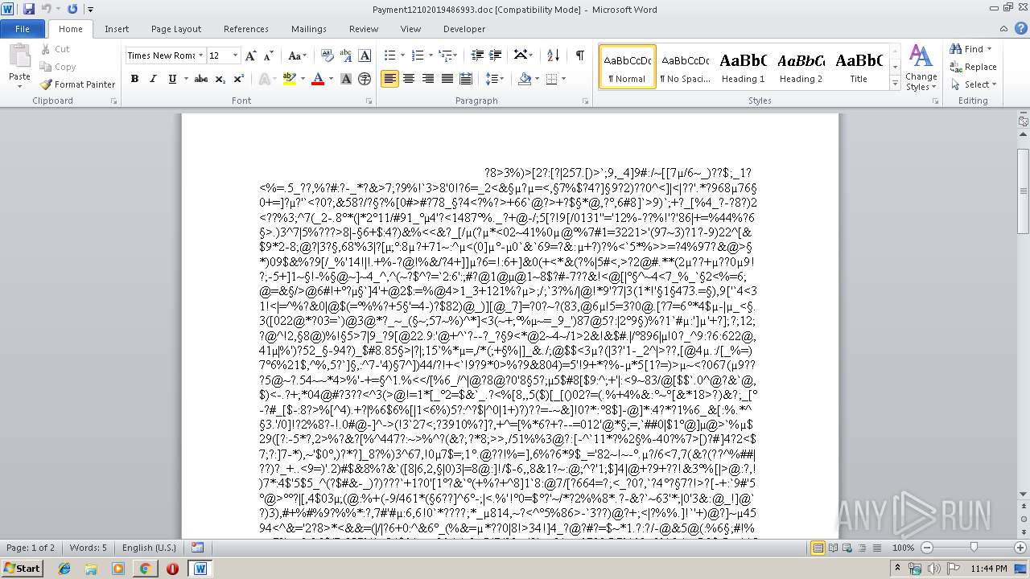Click the Undo icon in title bar
This screenshot has height=579, width=1030.
47,9
